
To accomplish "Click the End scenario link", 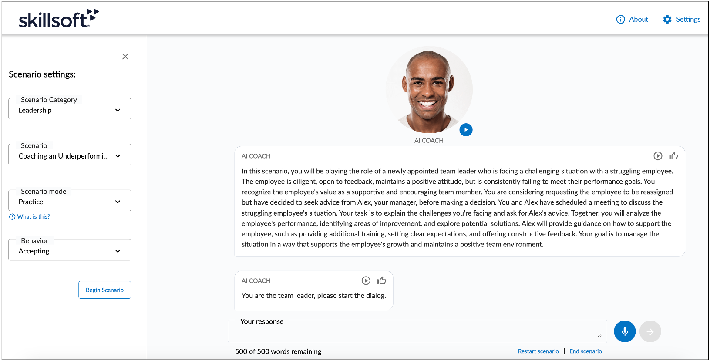I will click(585, 351).
